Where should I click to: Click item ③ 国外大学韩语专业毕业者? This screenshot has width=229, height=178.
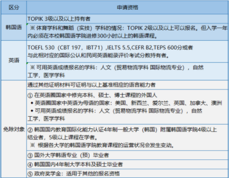click(127, 155)
